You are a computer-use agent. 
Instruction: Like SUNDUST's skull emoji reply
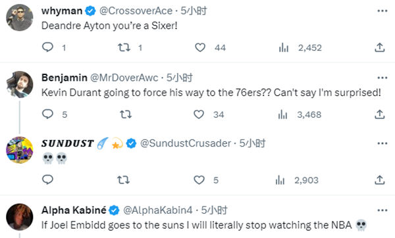pyautogui.click(x=199, y=180)
